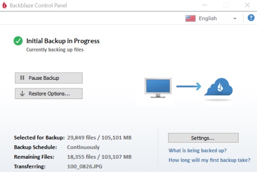Click the Backblaze flame logo in title bar
The width and height of the screenshot is (257, 172).
coord(4,5)
